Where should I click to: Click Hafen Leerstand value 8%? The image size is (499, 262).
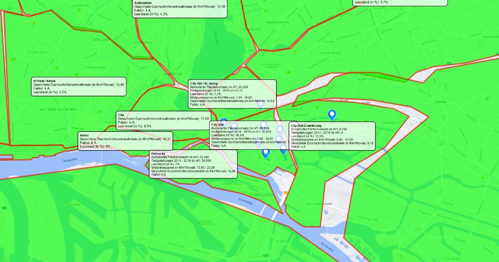click(x=95, y=146)
